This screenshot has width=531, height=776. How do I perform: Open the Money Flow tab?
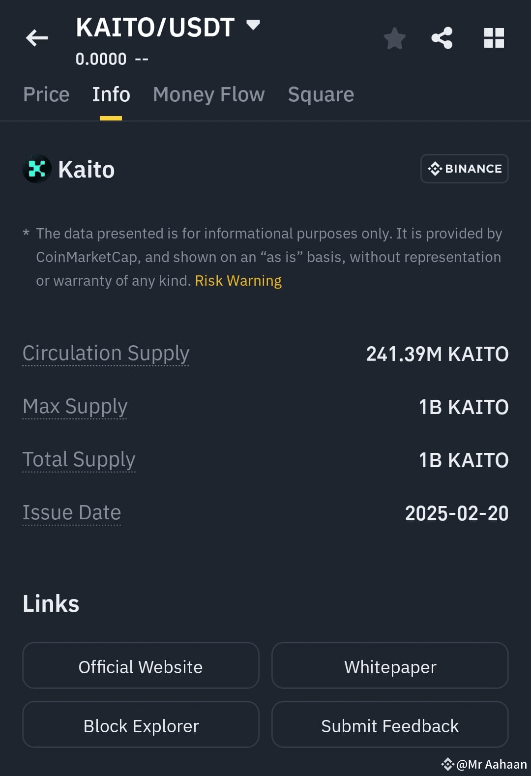(208, 94)
